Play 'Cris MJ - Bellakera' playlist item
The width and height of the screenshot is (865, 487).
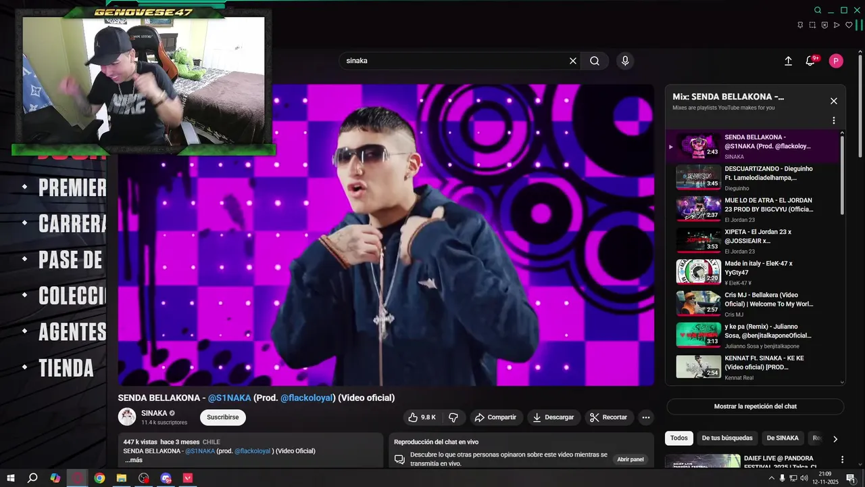pos(753,304)
